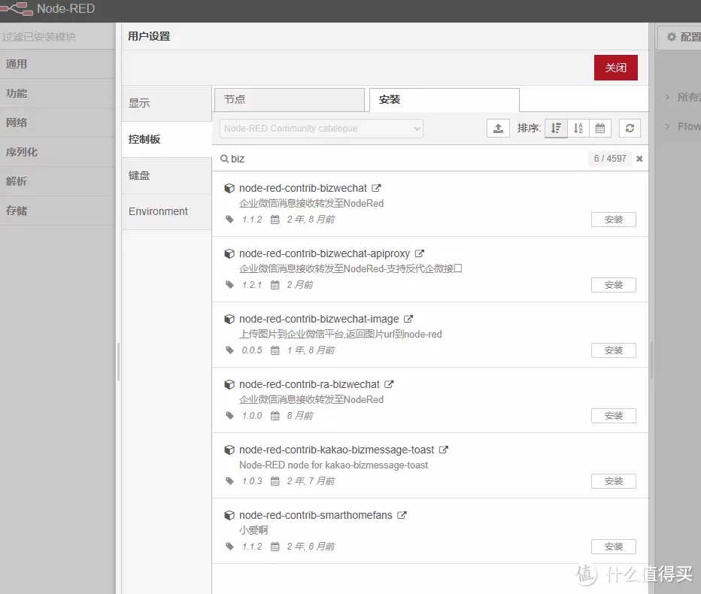Viewport: 701px width, 594px height.
Task: Click the upload module file icon
Action: (498, 129)
